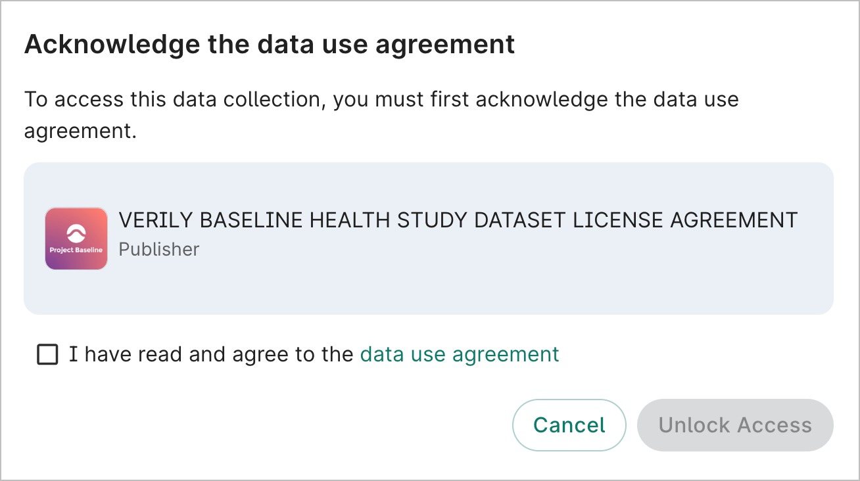
Task: Click the Unlock Access button
Action: [x=734, y=425]
